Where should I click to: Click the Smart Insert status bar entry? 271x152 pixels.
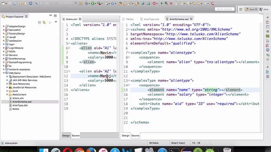tap(178, 143)
